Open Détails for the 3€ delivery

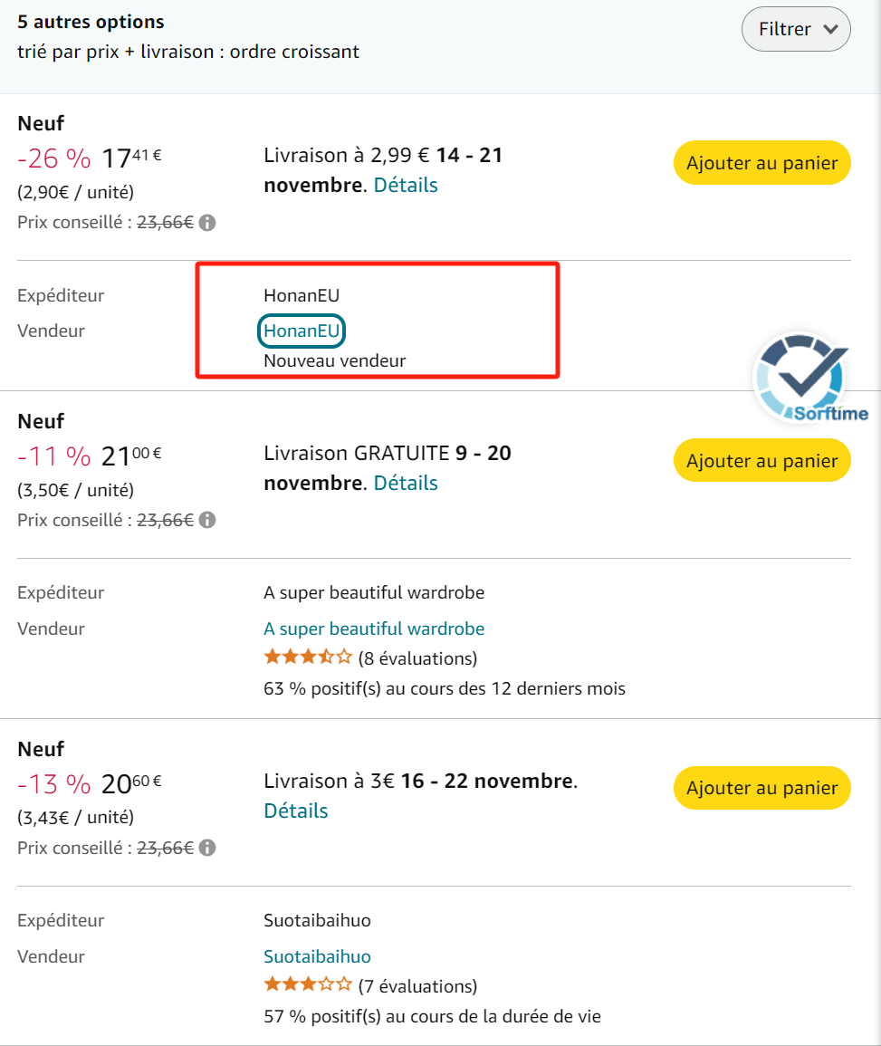coord(296,811)
